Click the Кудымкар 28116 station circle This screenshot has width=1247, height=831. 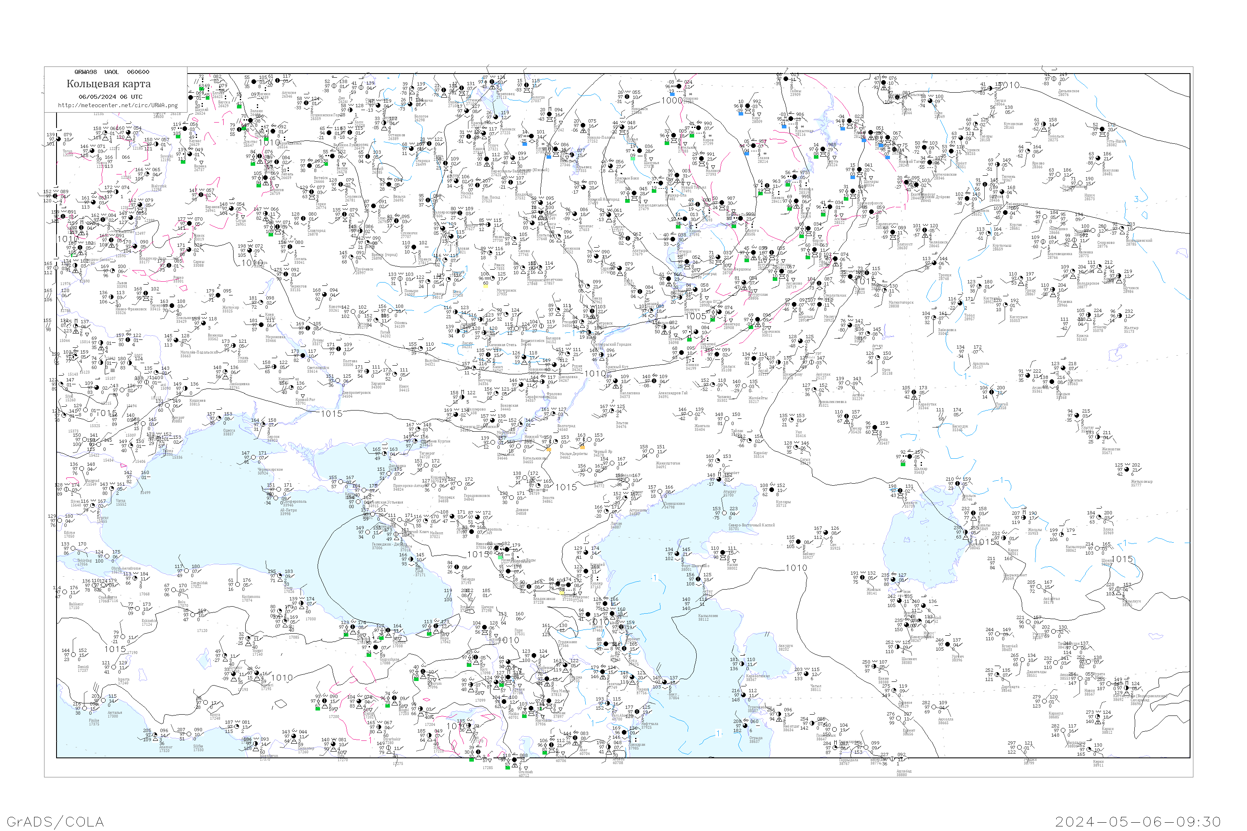pyautogui.click(x=791, y=118)
